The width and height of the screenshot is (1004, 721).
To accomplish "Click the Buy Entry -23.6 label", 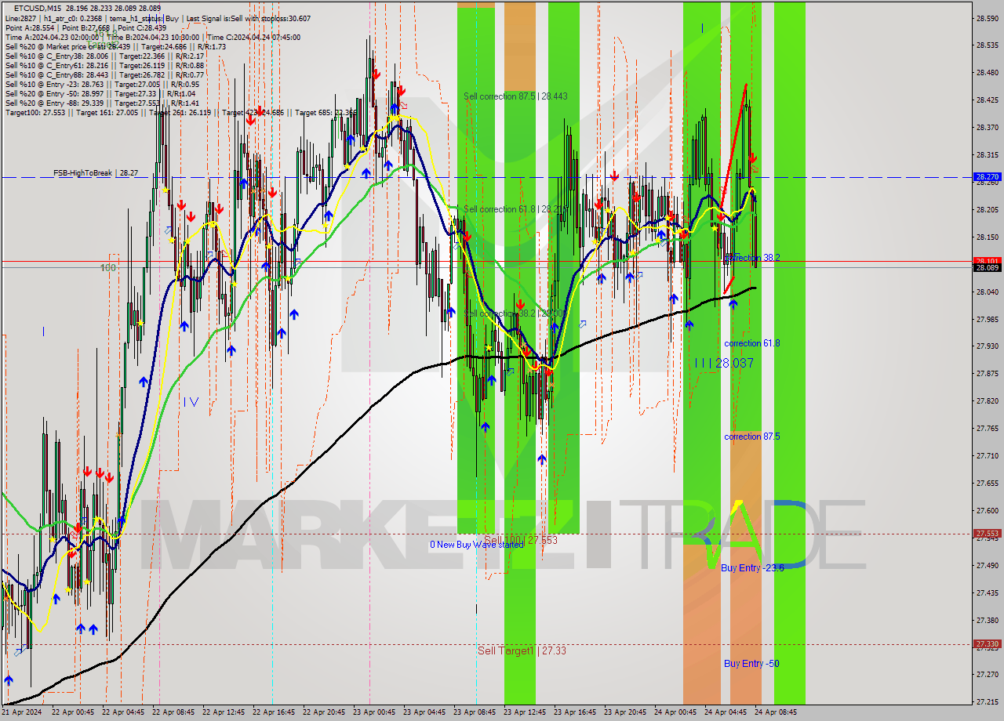I will pyautogui.click(x=752, y=568).
